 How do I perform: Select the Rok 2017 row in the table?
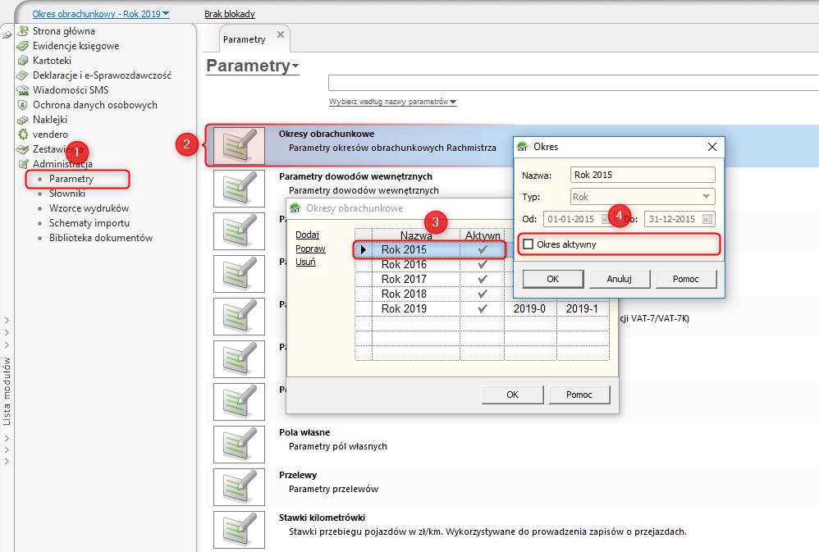404,280
